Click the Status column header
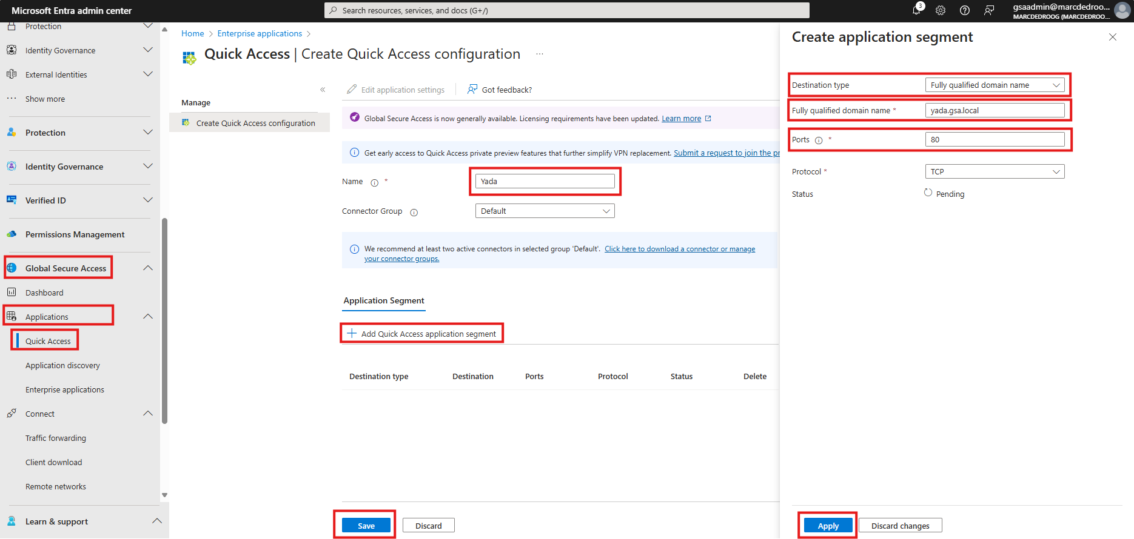 pos(681,376)
